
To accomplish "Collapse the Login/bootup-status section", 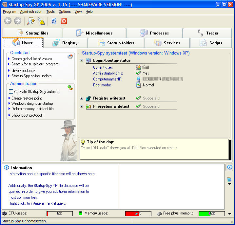I will pyautogui.click(x=81, y=60).
